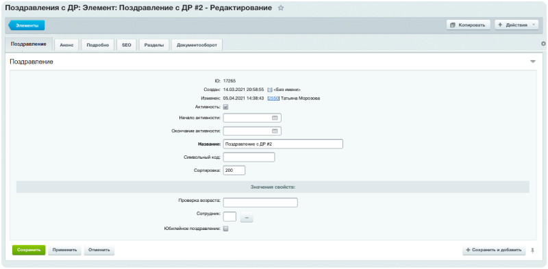The height and width of the screenshot is (269, 548).
Task: Switch to the SEO tab
Action: pyautogui.click(x=127, y=45)
